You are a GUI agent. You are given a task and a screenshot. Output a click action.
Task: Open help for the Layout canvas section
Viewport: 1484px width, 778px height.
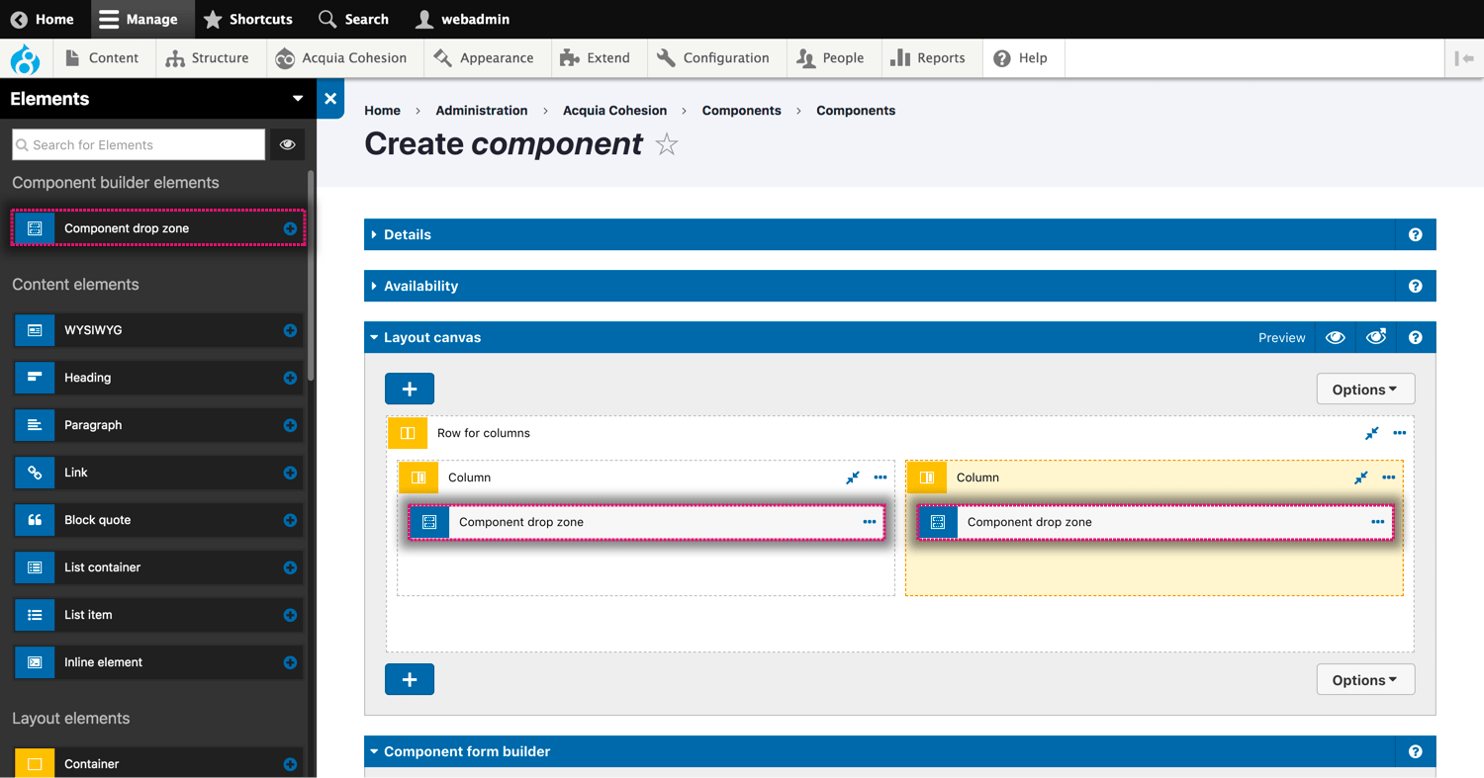[1415, 337]
